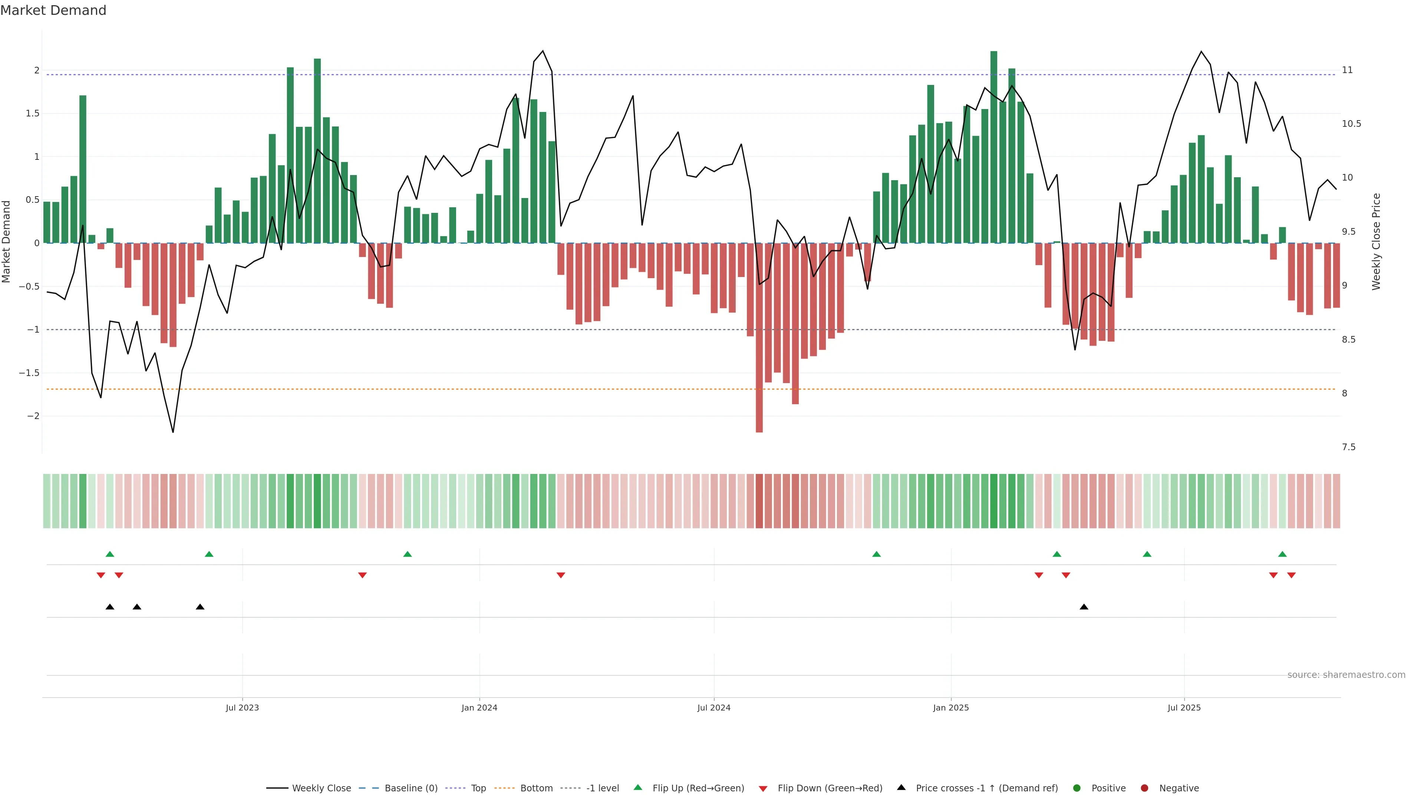
Task: Click the red Negative legend dot
Action: [x=1144, y=788]
